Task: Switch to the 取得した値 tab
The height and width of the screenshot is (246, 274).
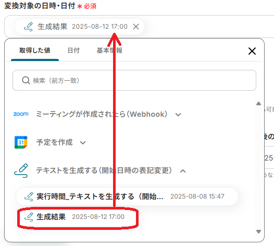Action: click(35, 51)
